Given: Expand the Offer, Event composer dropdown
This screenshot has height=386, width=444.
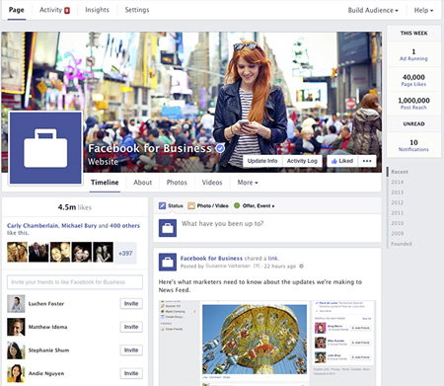Looking at the screenshot, I should click(x=255, y=205).
